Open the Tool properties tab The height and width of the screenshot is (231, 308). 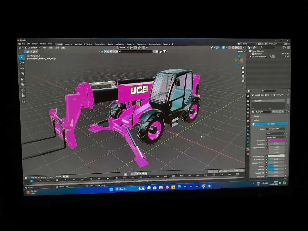point(248,96)
